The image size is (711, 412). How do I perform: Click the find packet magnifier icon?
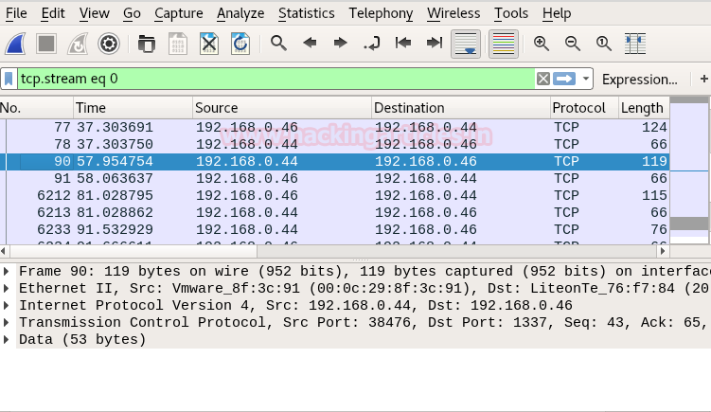(278, 44)
